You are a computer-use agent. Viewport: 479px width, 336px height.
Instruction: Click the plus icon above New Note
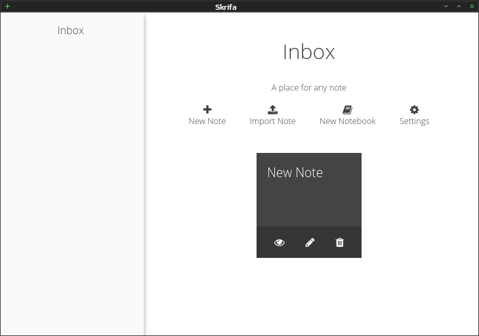click(207, 110)
